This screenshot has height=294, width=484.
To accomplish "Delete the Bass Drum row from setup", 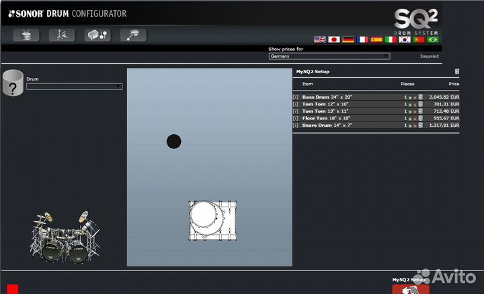I will pos(421,97).
